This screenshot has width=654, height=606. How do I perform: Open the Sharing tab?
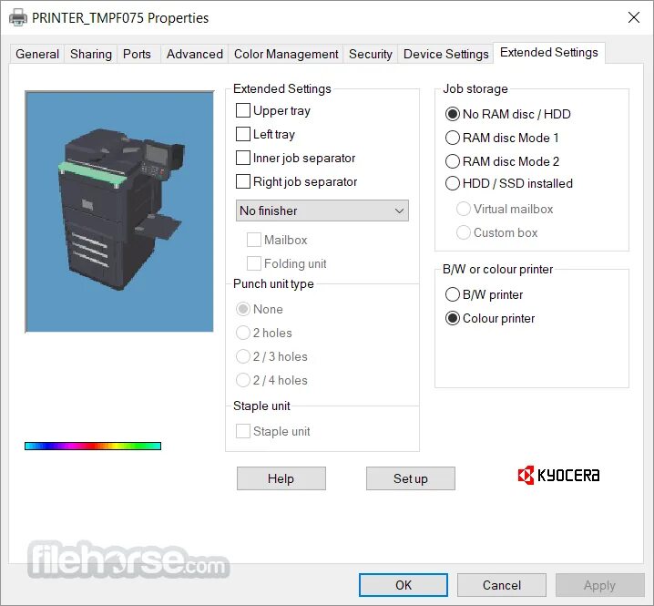[90, 54]
